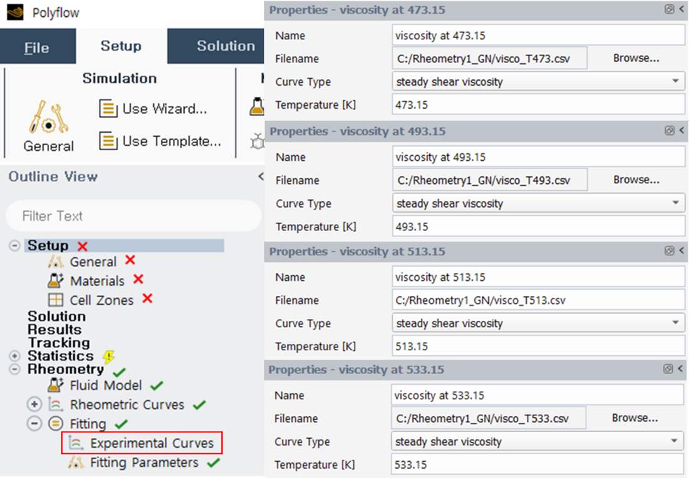The height and width of the screenshot is (478, 689).
Task: Switch to the Solution ribbon tab
Action: click(x=225, y=46)
